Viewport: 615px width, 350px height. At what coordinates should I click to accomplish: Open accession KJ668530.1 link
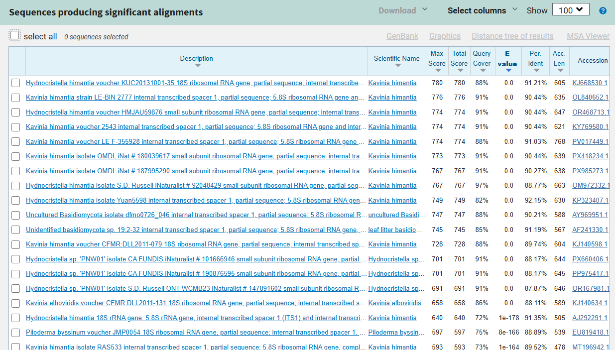point(590,83)
